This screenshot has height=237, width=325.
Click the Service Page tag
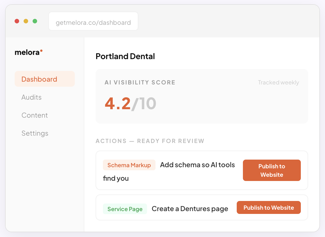[125, 209]
